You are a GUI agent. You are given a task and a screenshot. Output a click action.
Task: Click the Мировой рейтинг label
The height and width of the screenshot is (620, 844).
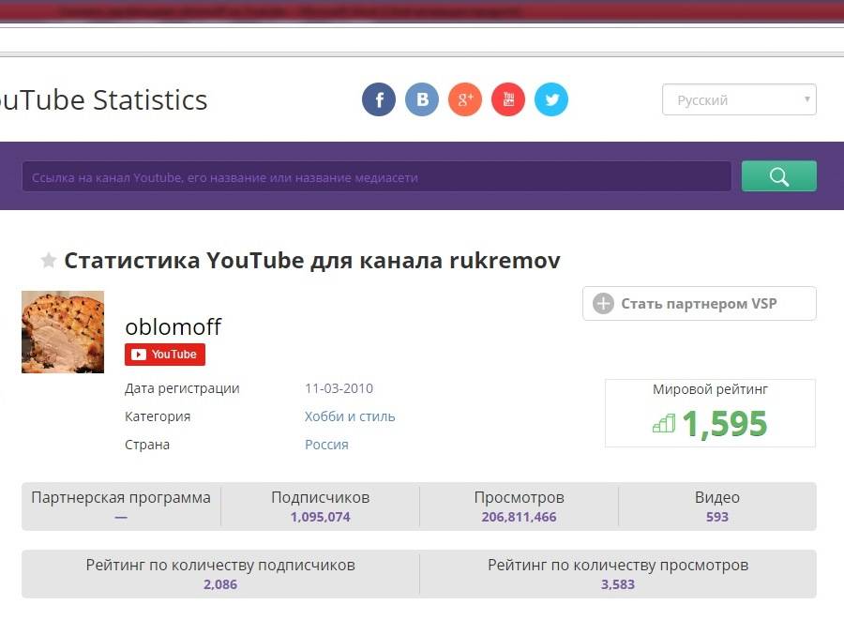(x=710, y=389)
